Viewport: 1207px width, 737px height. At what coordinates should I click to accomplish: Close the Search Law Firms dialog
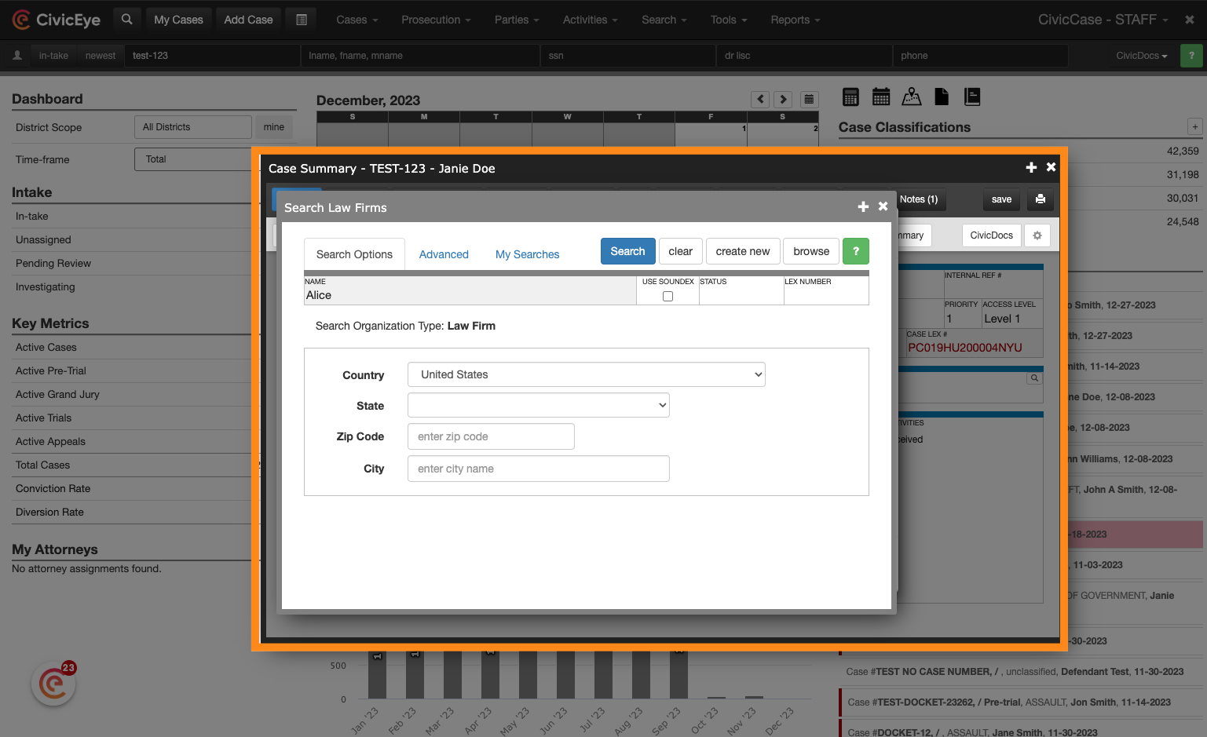(x=883, y=206)
